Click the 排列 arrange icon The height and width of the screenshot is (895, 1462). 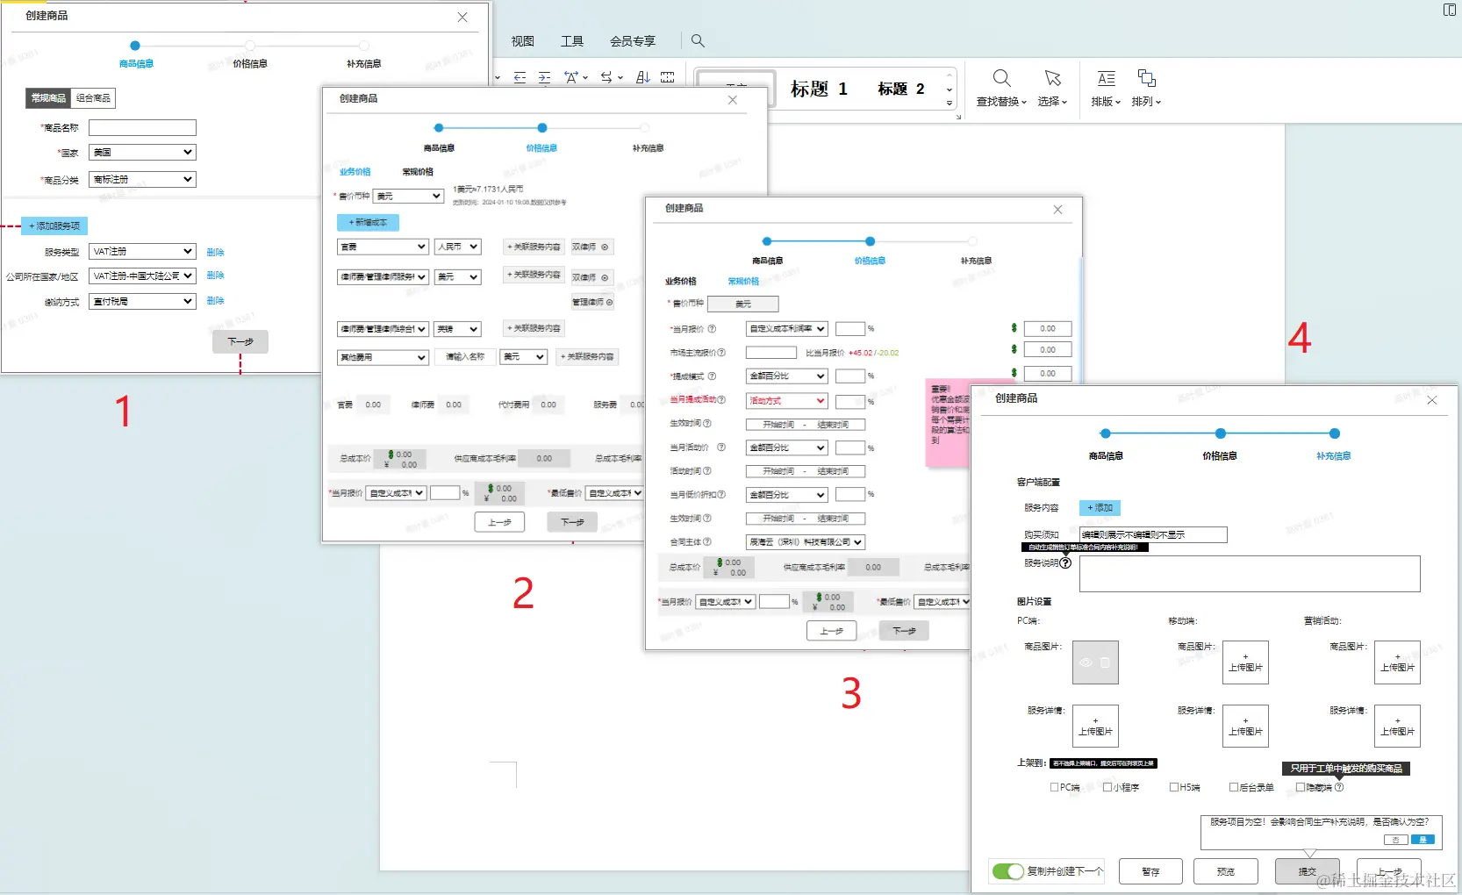pos(1147,78)
